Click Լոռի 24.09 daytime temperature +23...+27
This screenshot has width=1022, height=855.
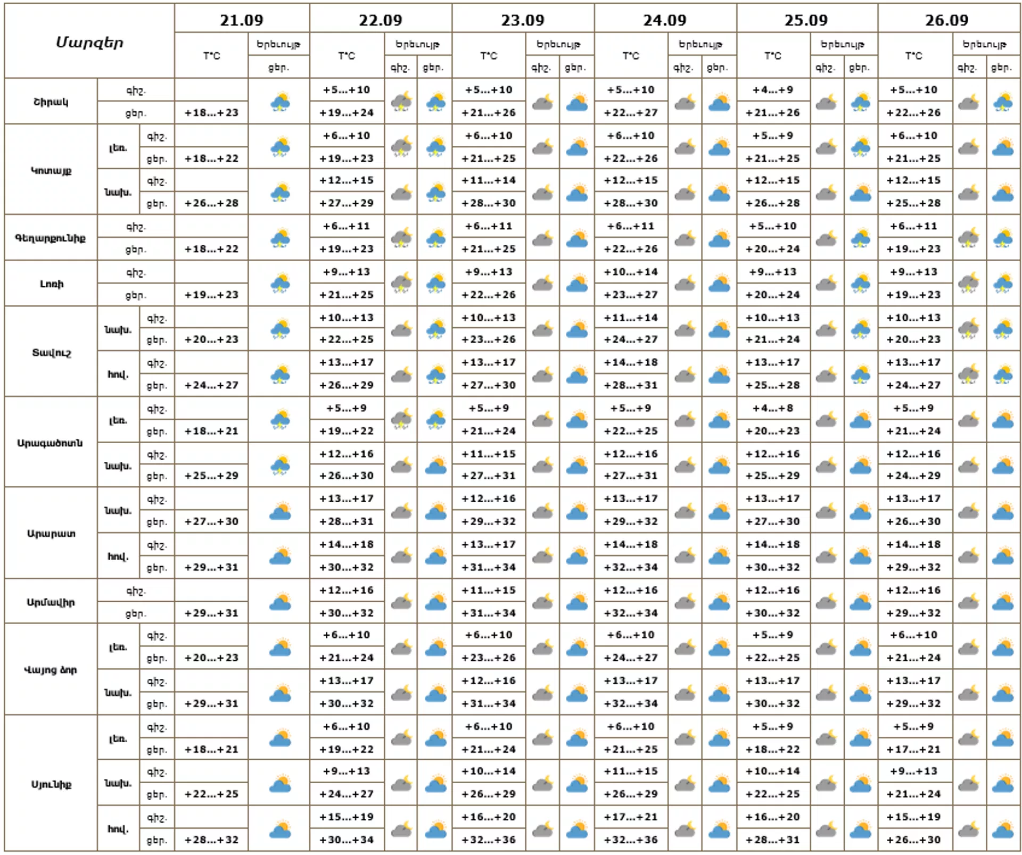click(631, 295)
